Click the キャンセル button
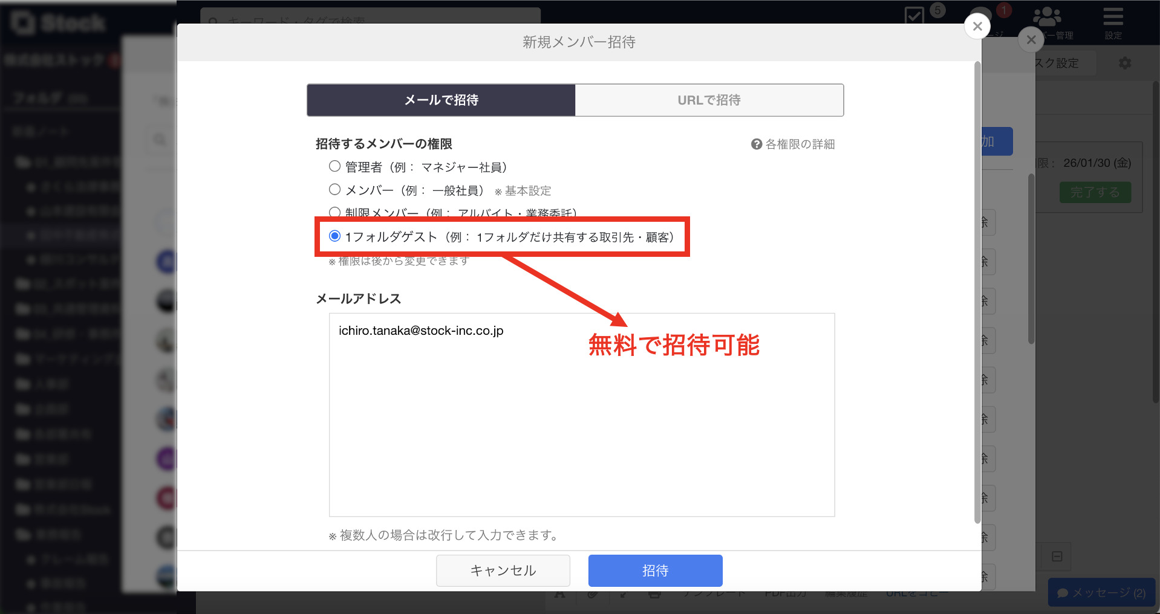This screenshot has height=614, width=1160. (x=503, y=570)
